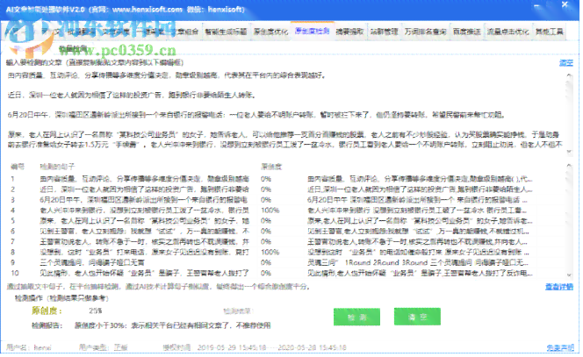The width and height of the screenshot is (583, 357).
Task: Click the 100% value in row 8
Action: pos(270,252)
